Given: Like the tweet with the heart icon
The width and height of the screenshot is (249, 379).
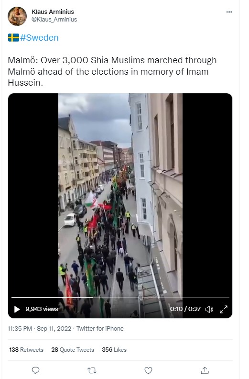Looking at the screenshot, I should [x=148, y=370].
